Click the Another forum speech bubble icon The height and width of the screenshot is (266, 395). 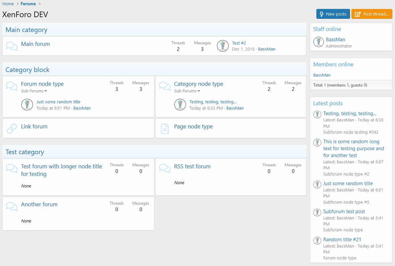12,207
